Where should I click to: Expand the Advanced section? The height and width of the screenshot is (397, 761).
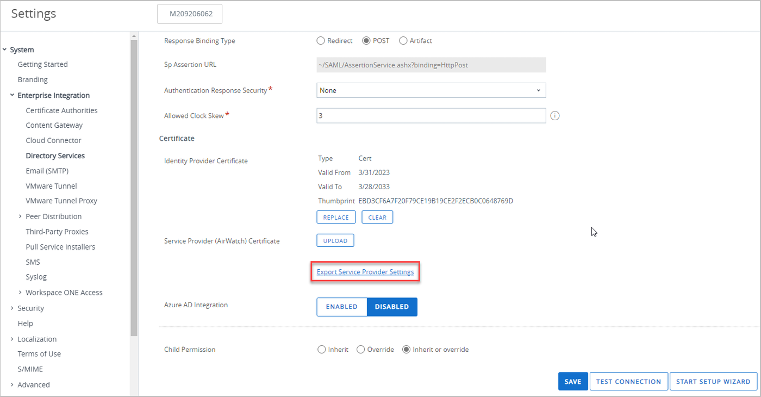(12, 385)
